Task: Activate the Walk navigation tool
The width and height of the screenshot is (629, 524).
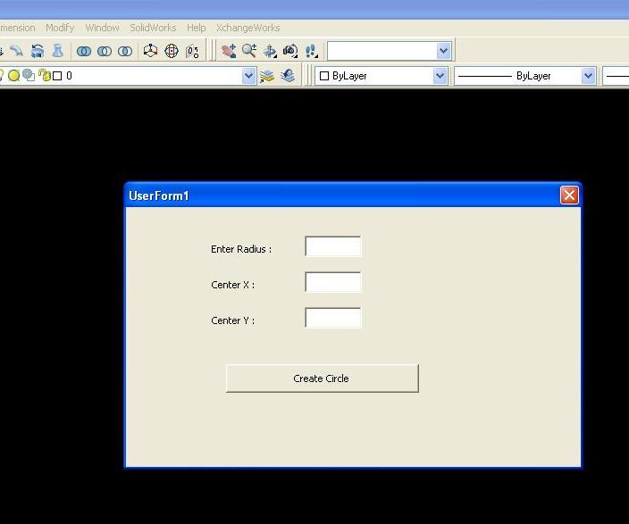Action: [x=311, y=51]
